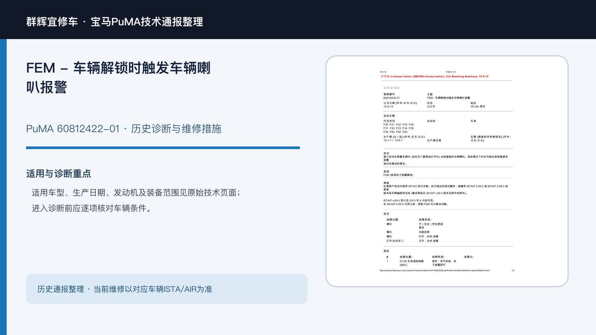The height and width of the screenshot is (335, 596).
Task: Click the footer note box 历史通报整理 · 当前维修以对应车辆ISTA/AIR为准
Action: click(167, 289)
